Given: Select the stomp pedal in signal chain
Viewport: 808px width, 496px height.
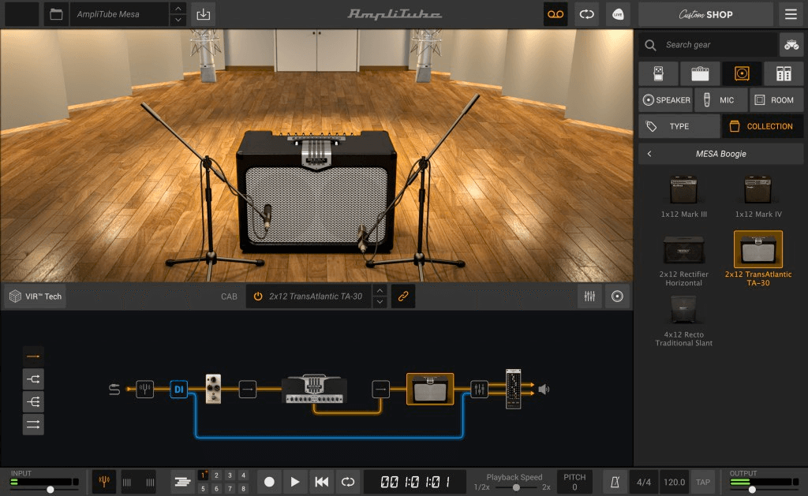Looking at the screenshot, I should coord(213,388).
